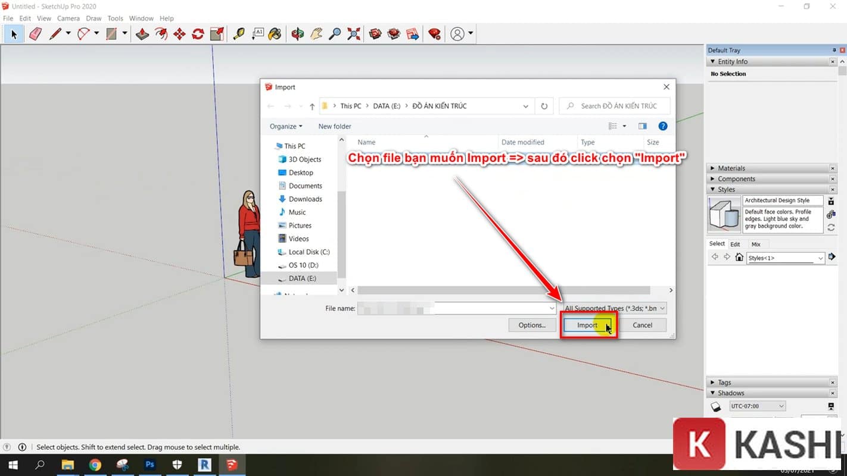This screenshot has width=847, height=476.
Task: Select Downloads in the navigation tree
Action: (305, 199)
